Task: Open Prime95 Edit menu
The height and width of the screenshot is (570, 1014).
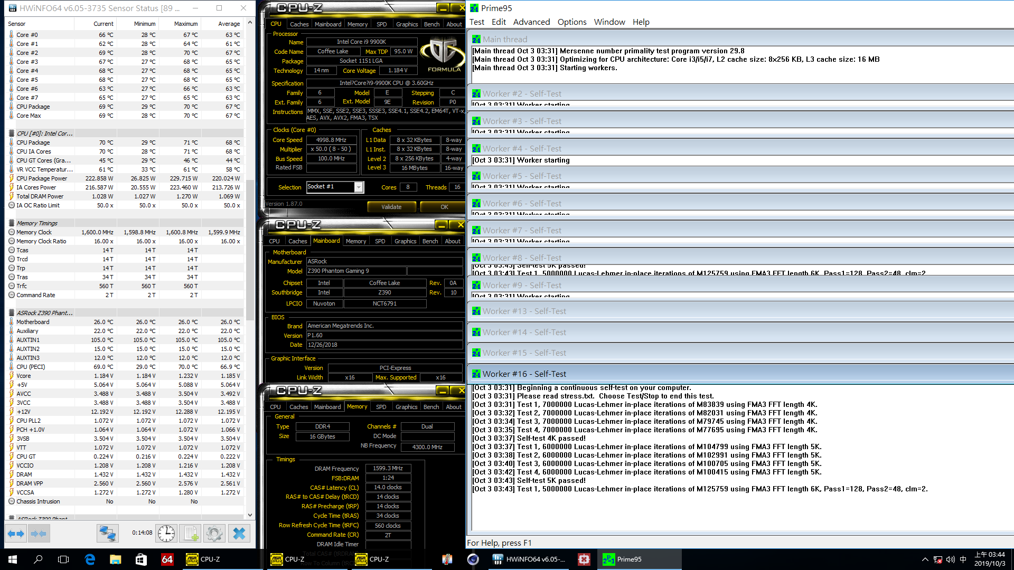Action: click(x=499, y=22)
